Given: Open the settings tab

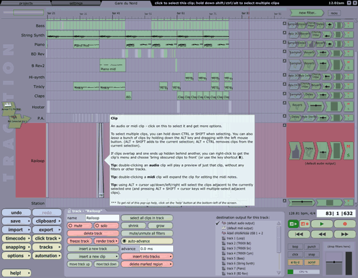Looking at the screenshot, I should [x=76, y=3].
